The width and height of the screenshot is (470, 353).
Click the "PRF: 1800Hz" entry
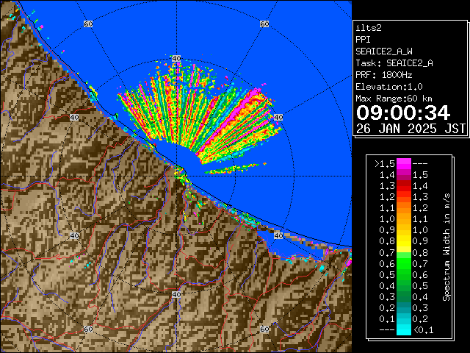pos(384,75)
